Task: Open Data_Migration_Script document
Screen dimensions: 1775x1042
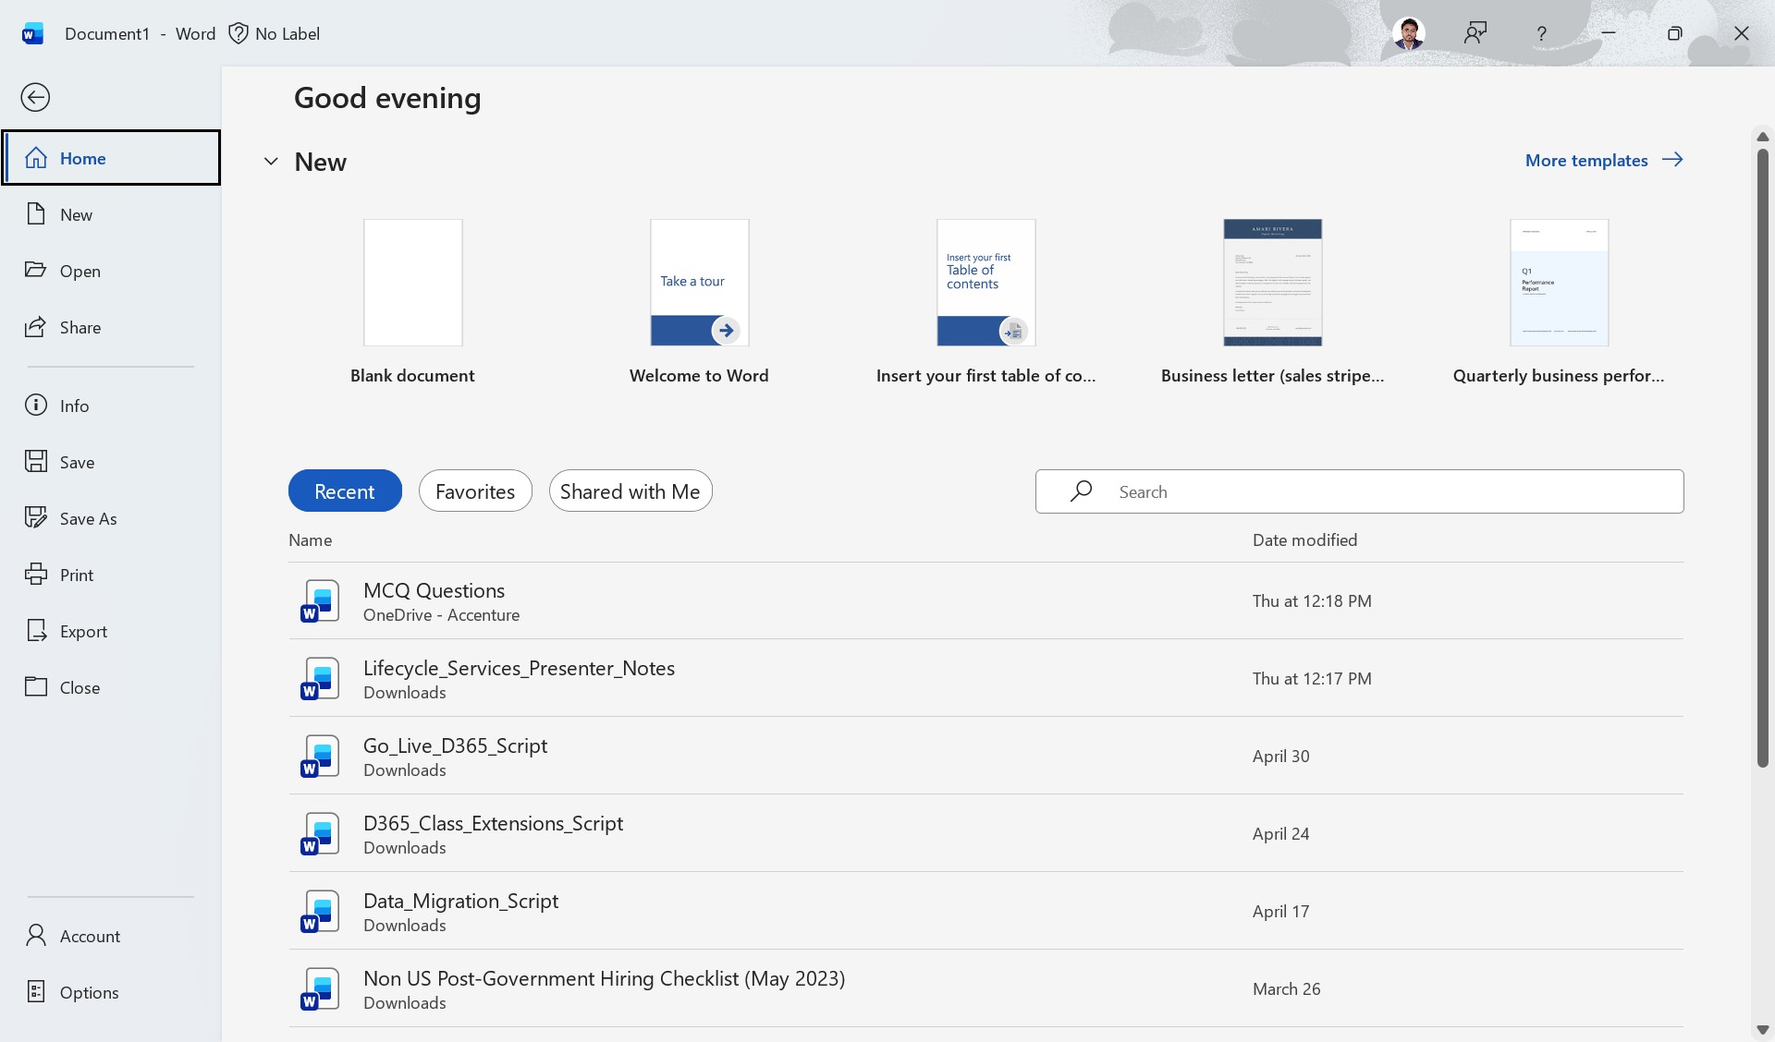Action: pos(985,911)
